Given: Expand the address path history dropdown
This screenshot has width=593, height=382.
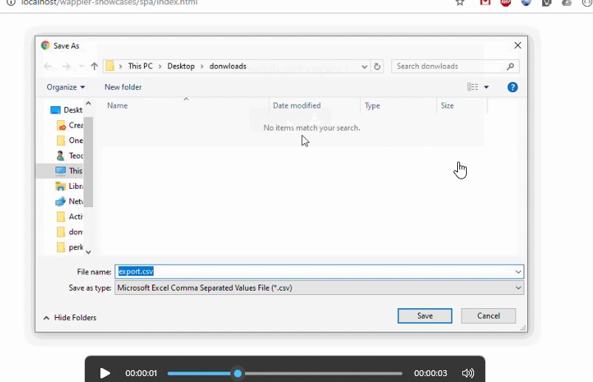Looking at the screenshot, I should coord(364,66).
